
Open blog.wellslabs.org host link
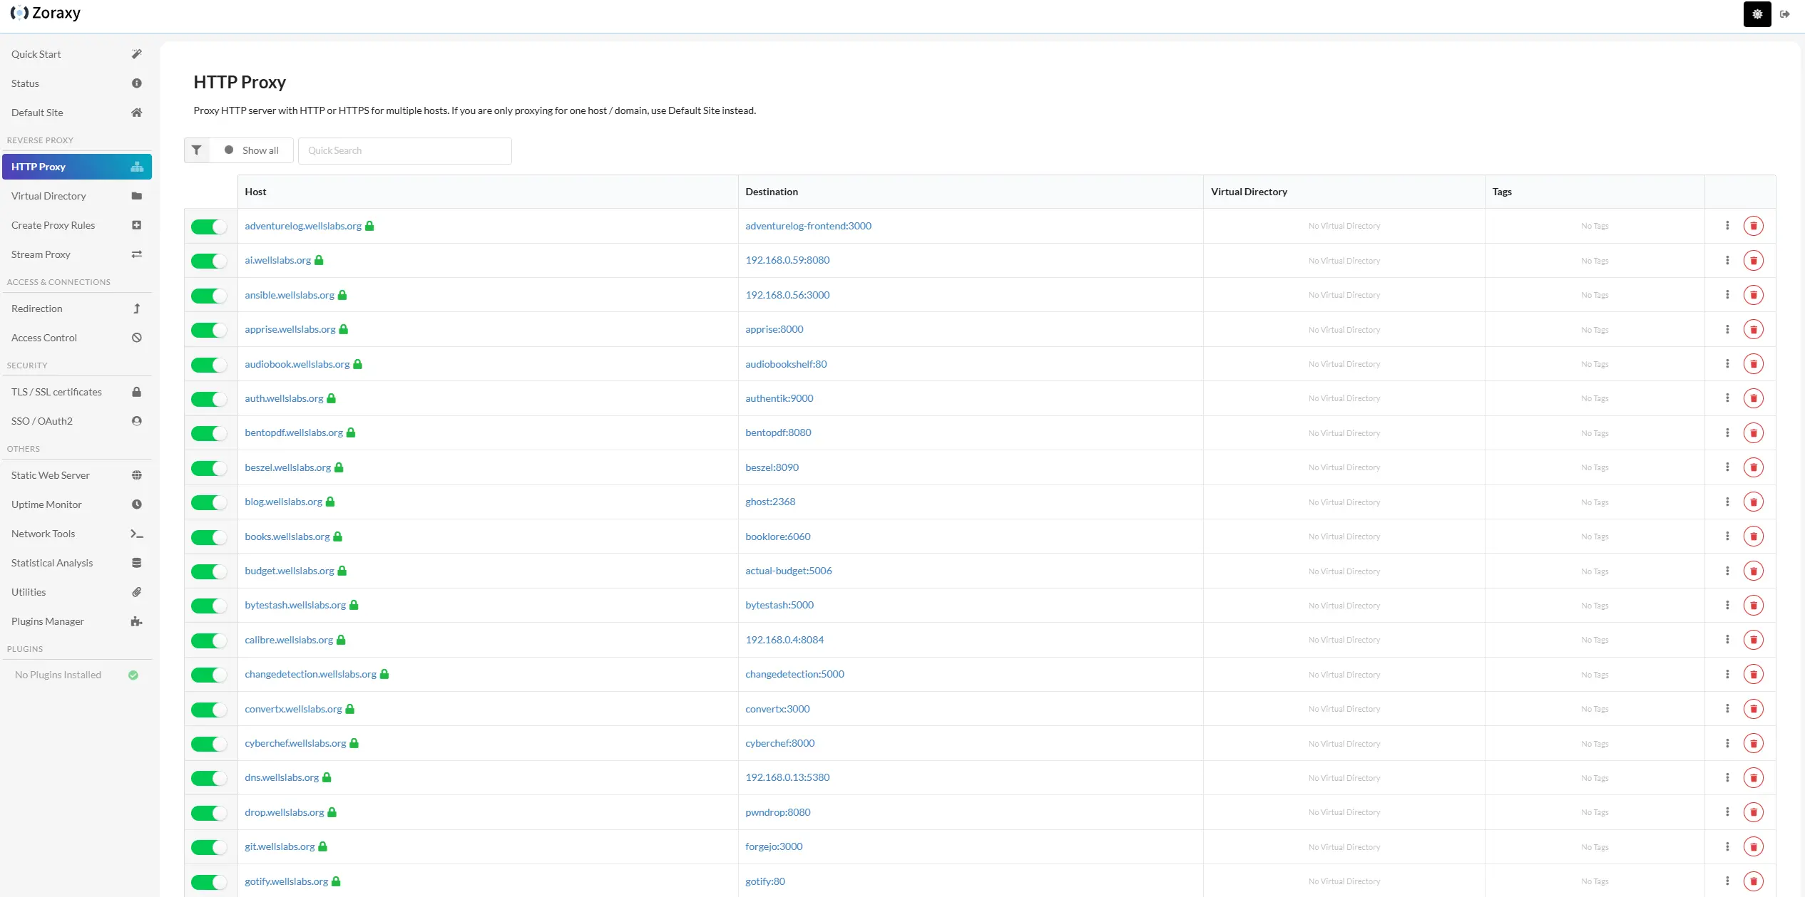pyautogui.click(x=283, y=502)
